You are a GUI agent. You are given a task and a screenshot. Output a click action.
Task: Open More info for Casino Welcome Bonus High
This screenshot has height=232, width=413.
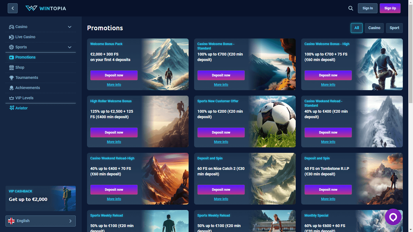coord(328,85)
